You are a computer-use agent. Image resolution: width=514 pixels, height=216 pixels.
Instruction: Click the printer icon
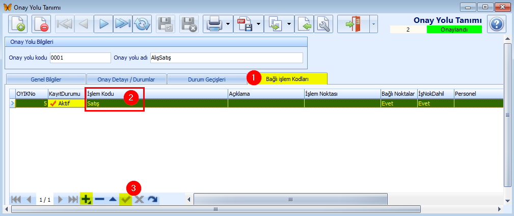pyautogui.click(x=214, y=24)
